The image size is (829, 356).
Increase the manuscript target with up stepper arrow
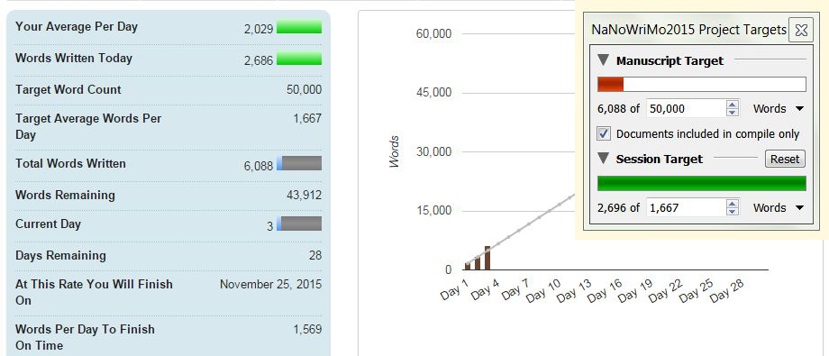tap(733, 105)
